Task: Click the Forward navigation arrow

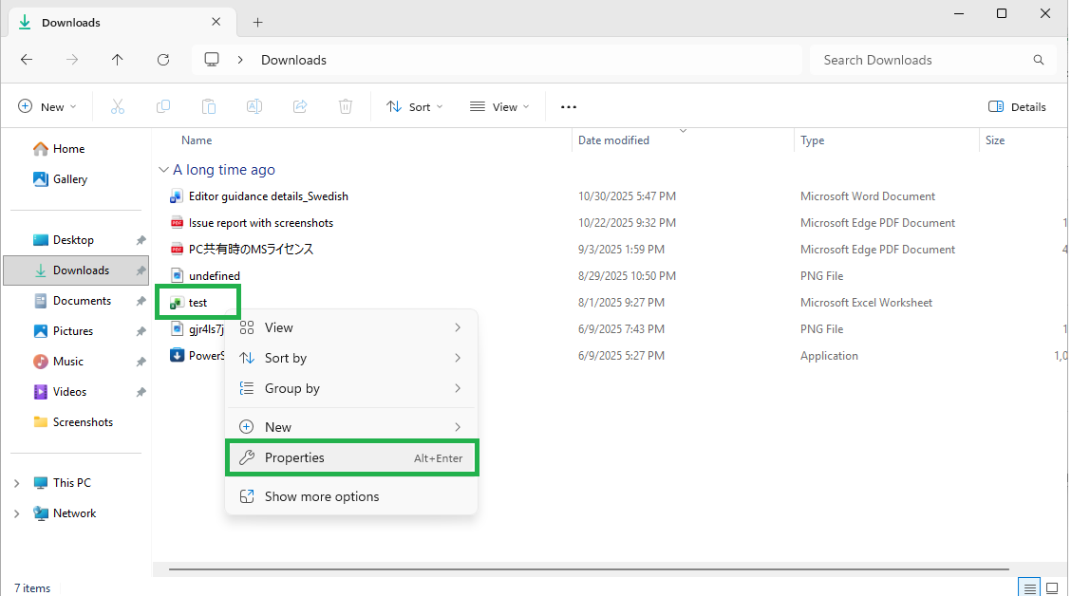Action: click(72, 60)
